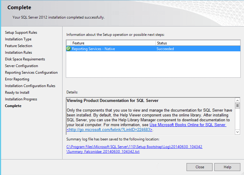Select Disk Space Requirements step

point(25,59)
